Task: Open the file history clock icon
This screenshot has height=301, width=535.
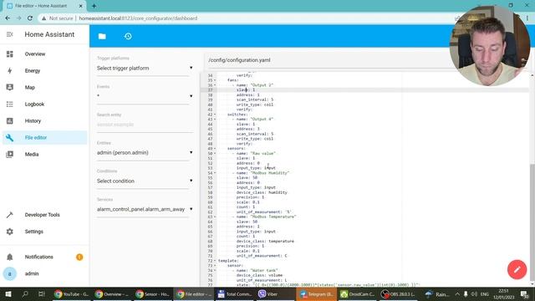Action: 128,36
